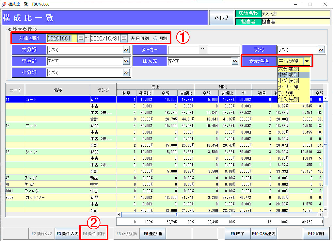Choose メーカー別 from the dropdown list
The height and width of the screenshot is (241, 333).
(x=288, y=87)
